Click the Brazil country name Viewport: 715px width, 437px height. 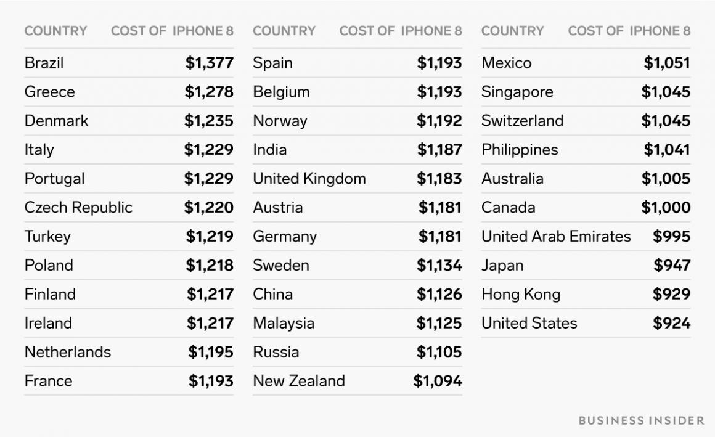pos(44,63)
